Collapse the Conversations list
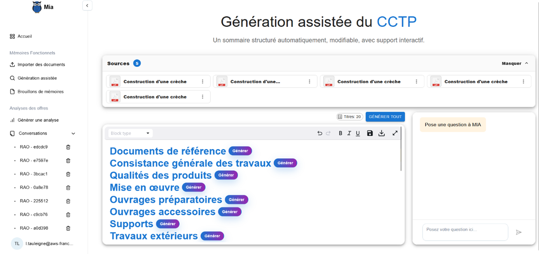This screenshot has height=254, width=539. coord(73,133)
